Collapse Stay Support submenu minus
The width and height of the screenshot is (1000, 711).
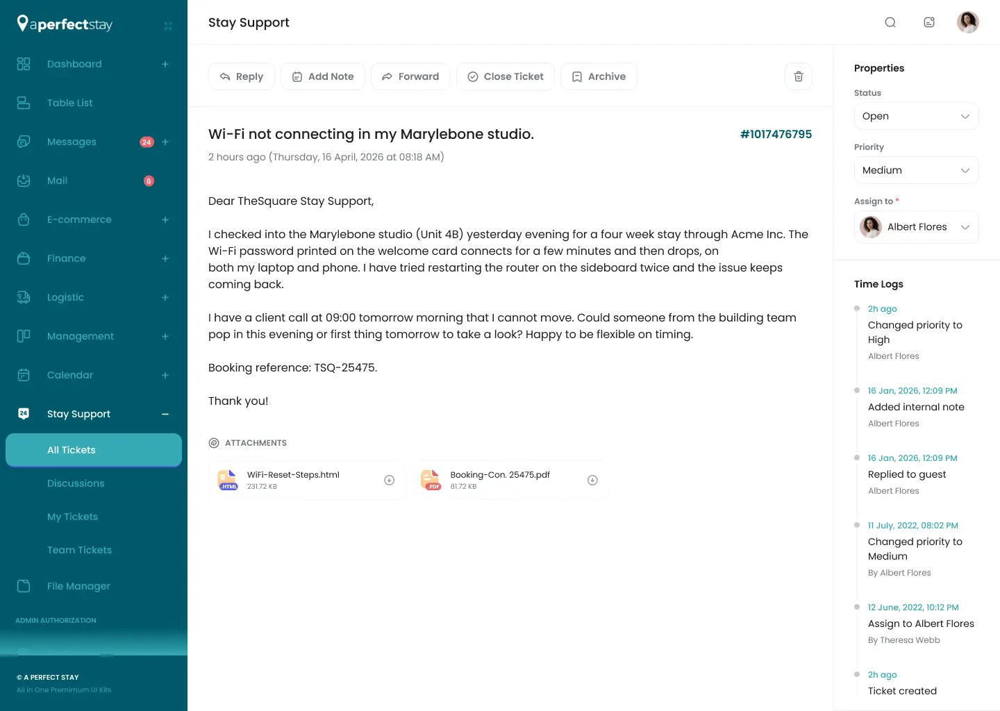(165, 414)
